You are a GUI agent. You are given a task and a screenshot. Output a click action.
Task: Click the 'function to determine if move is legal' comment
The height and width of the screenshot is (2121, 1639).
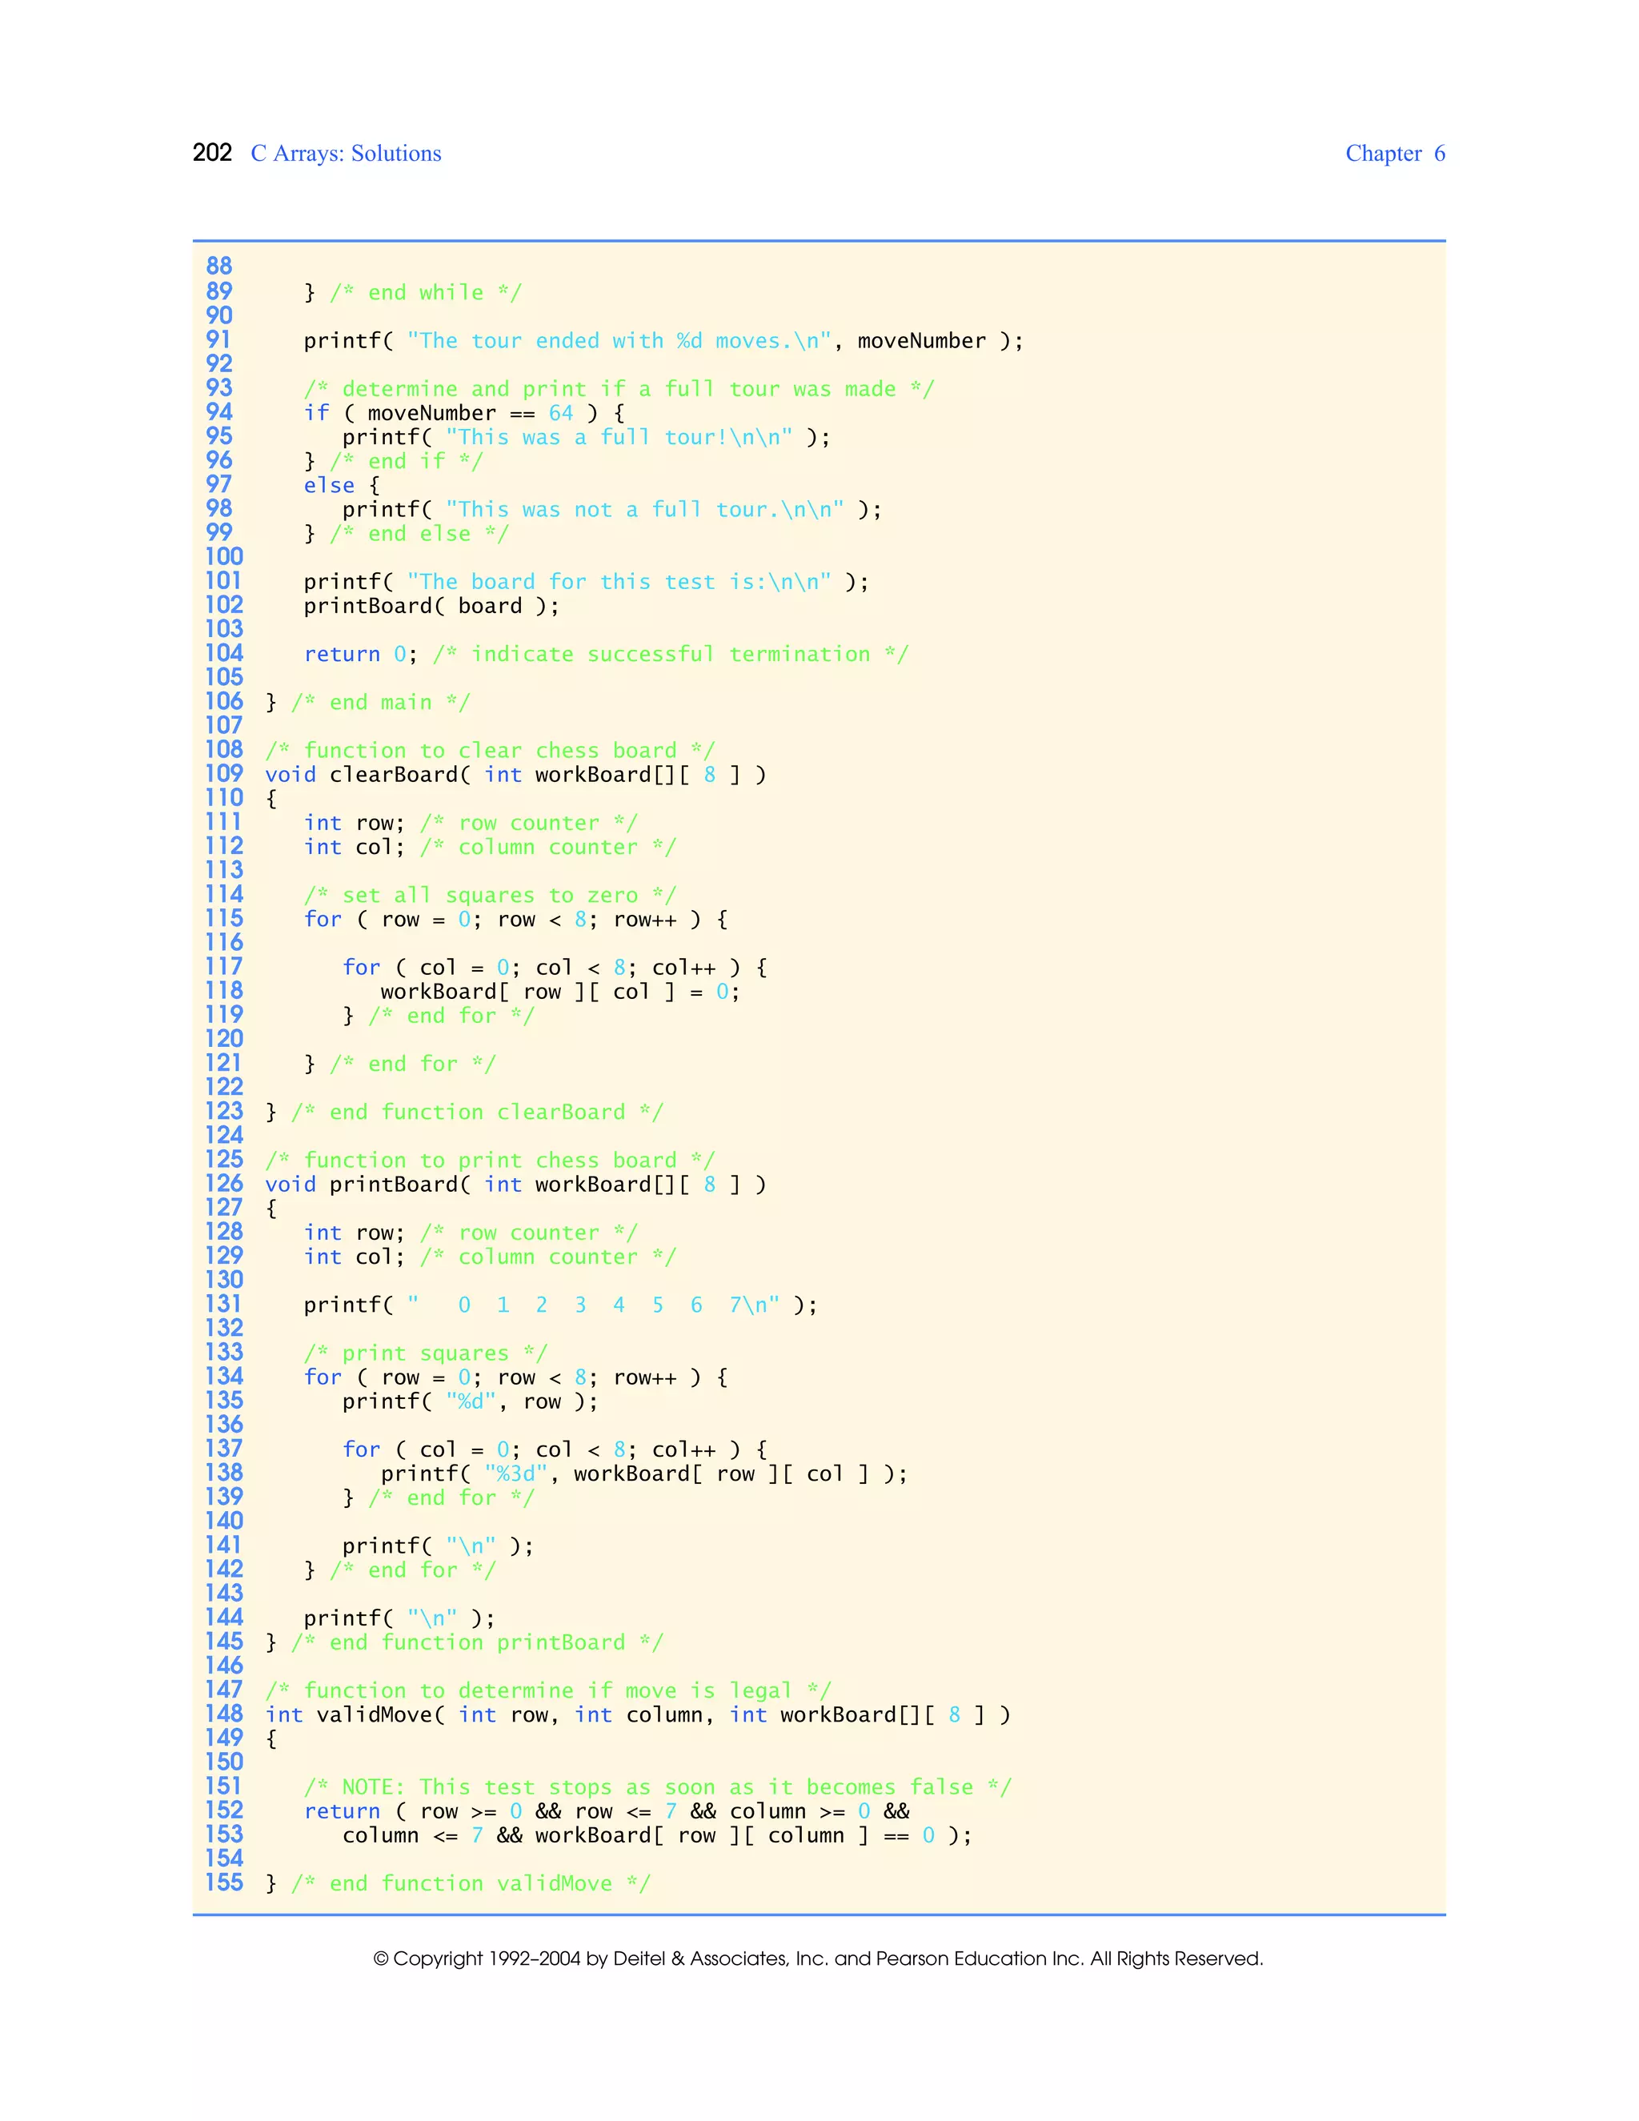547,1690
